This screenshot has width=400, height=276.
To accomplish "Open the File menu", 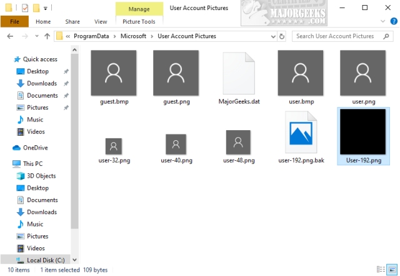I will coord(14,21).
